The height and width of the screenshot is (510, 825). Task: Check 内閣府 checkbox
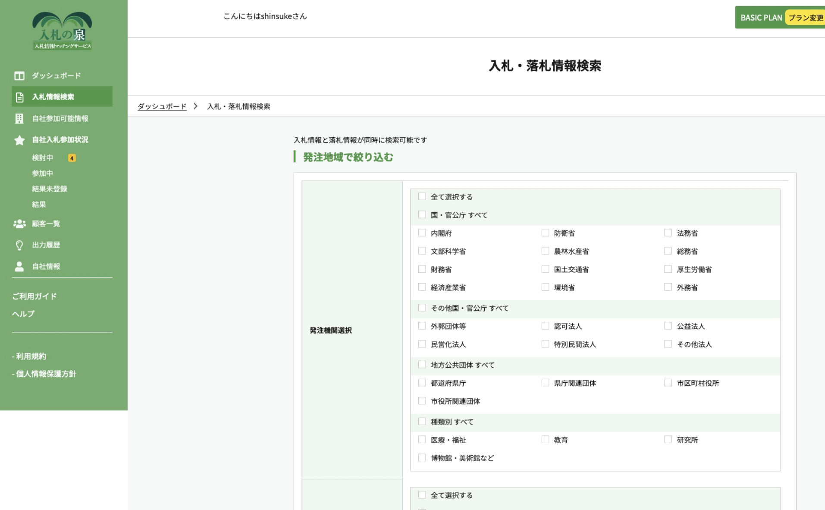(x=422, y=233)
